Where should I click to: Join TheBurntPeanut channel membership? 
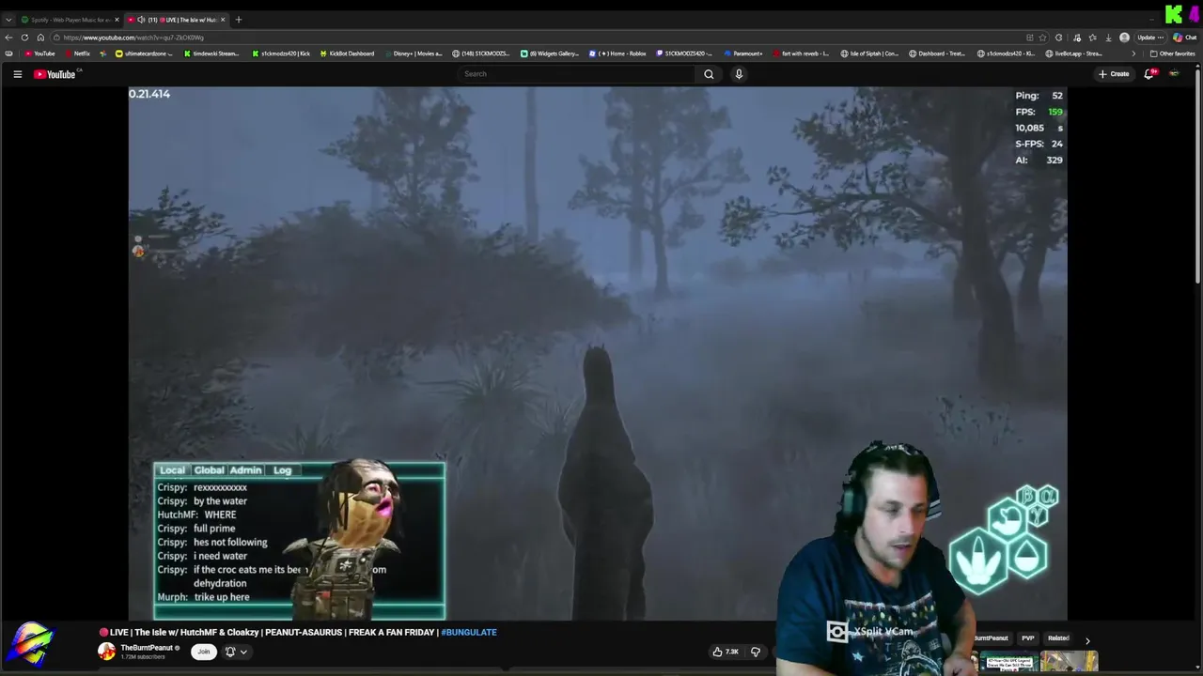[203, 652]
